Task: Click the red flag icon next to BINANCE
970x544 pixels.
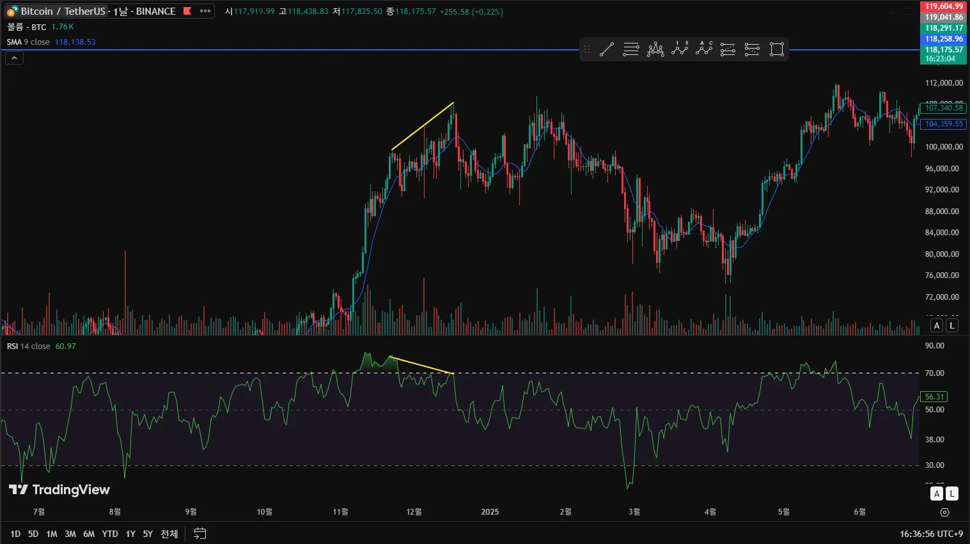Action: coord(187,11)
